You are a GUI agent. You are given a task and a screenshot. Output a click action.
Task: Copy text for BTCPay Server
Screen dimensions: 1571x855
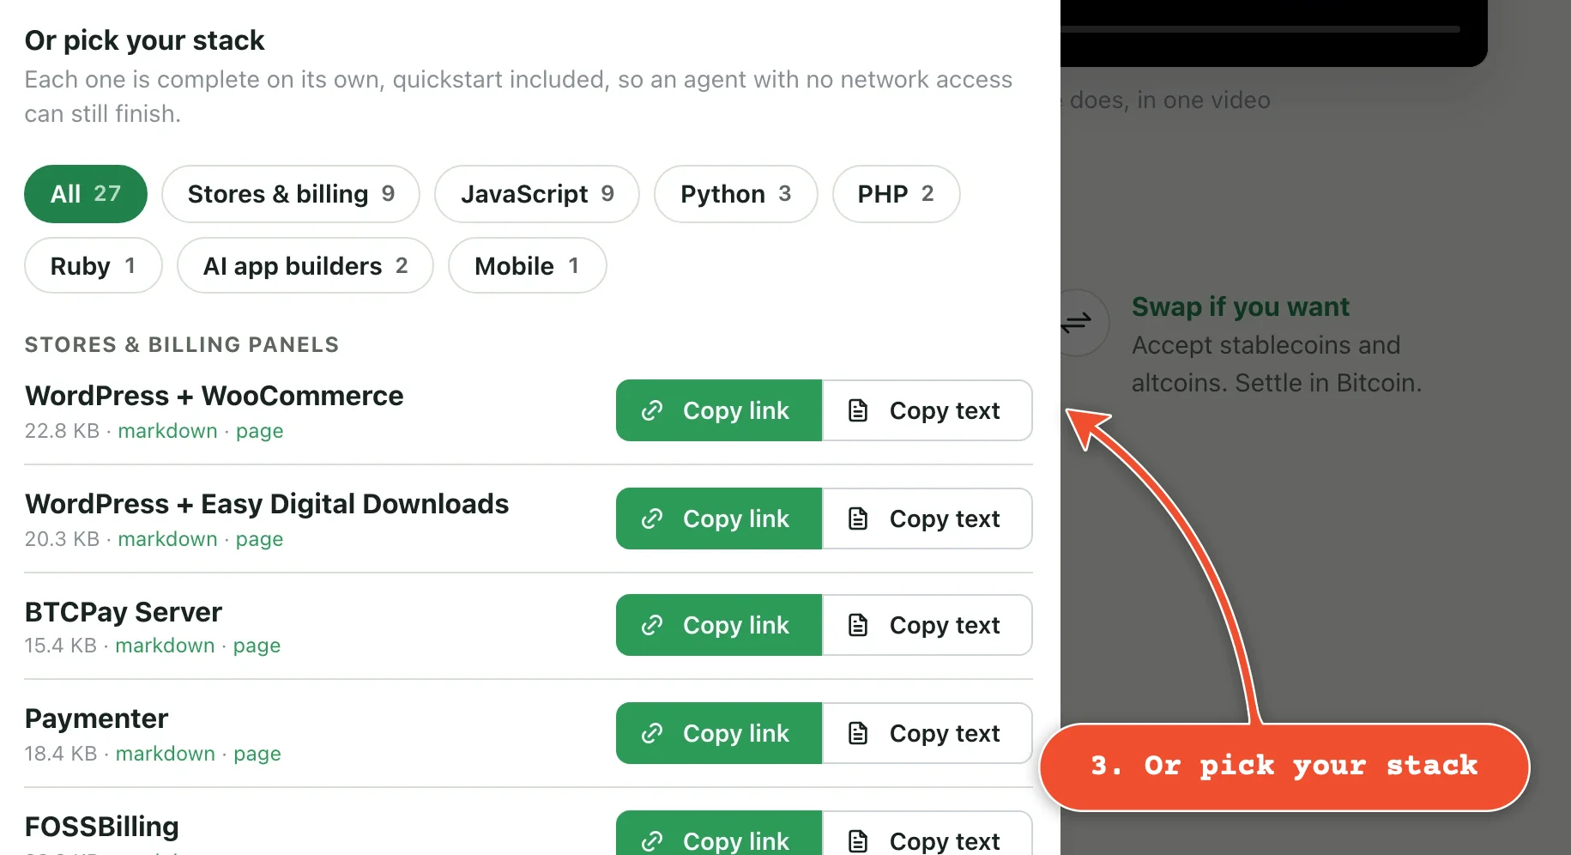pos(927,625)
